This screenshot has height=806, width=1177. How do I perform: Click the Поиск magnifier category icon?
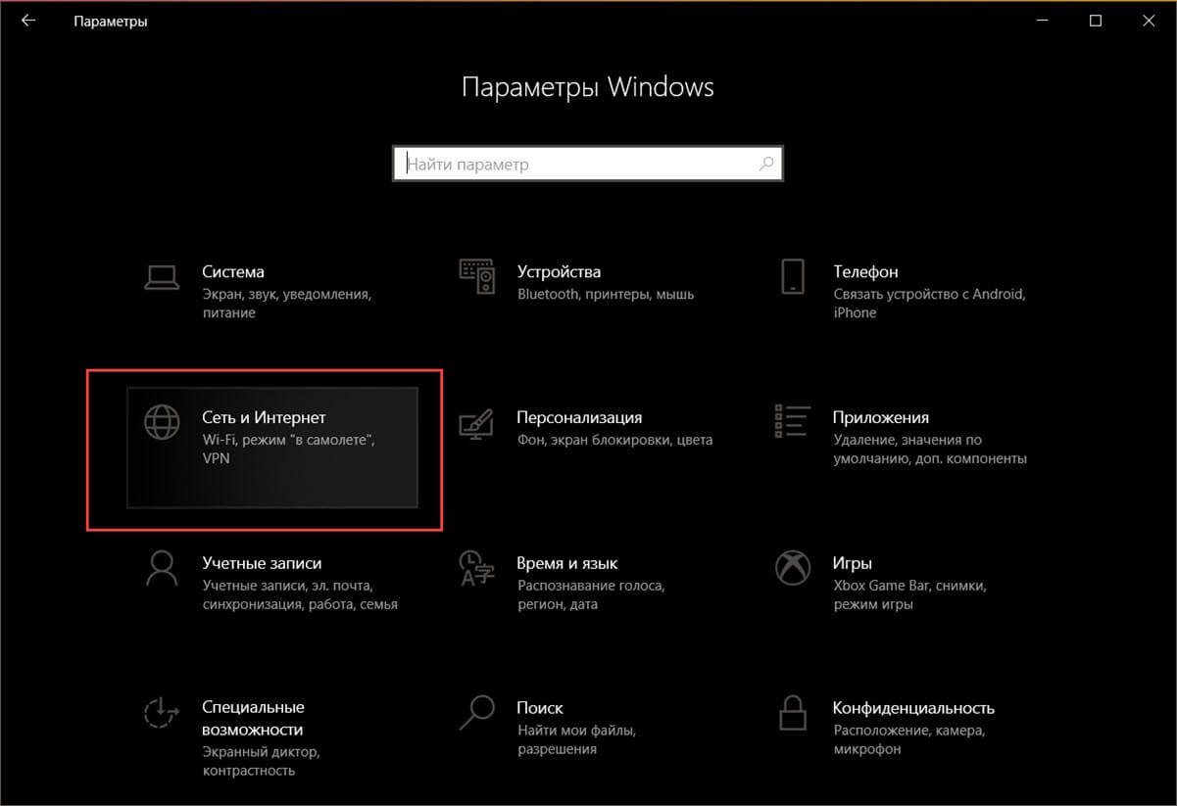click(x=477, y=712)
